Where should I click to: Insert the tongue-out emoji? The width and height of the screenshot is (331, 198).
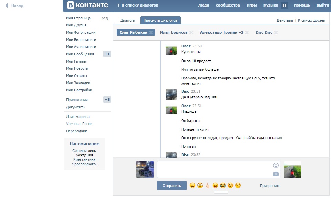tap(215, 185)
